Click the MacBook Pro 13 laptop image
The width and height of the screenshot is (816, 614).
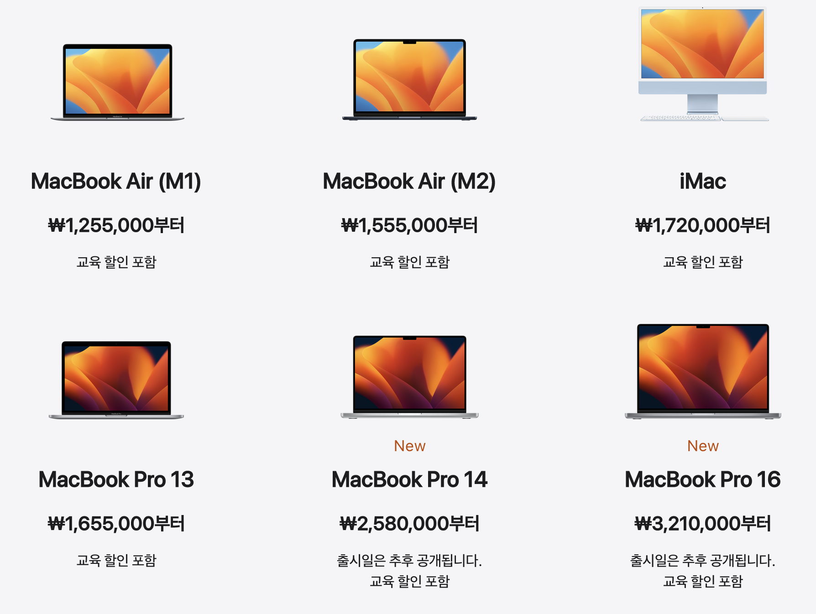[116, 380]
